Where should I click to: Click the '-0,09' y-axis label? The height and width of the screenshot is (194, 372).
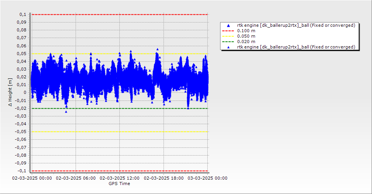point(21,163)
